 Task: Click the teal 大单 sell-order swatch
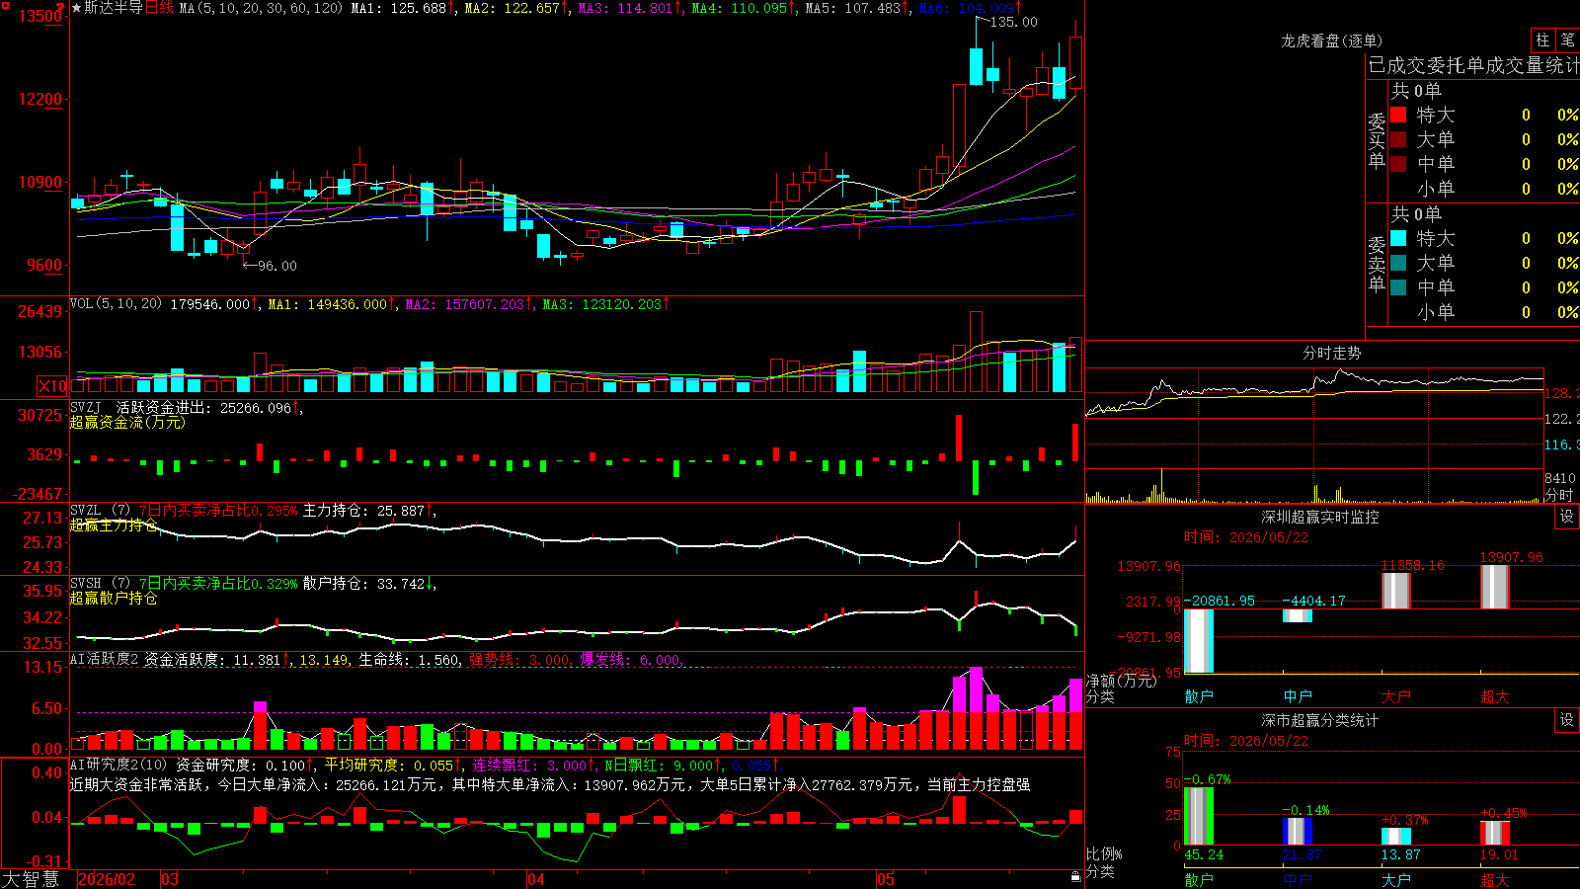1398,263
